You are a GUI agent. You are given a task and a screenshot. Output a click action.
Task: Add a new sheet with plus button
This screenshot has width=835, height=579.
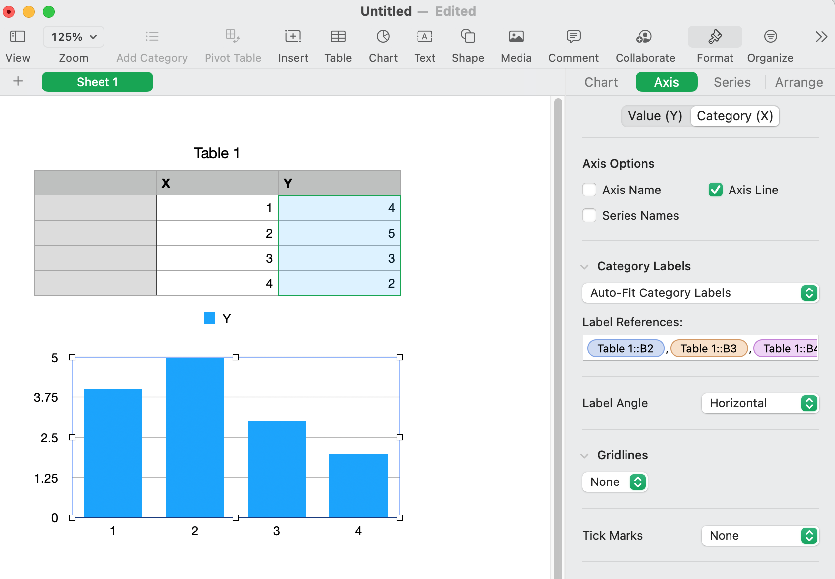(x=18, y=81)
